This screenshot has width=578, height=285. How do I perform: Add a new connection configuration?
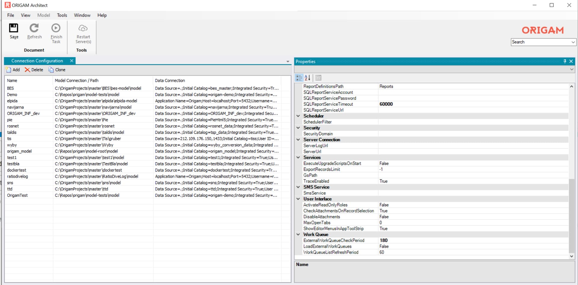tap(13, 70)
